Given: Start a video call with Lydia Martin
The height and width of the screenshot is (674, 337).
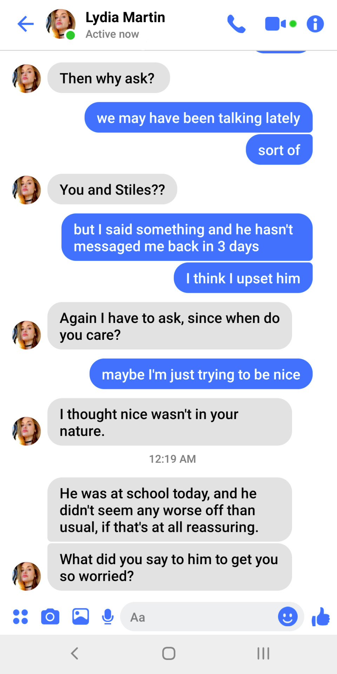Looking at the screenshot, I should click(x=281, y=24).
